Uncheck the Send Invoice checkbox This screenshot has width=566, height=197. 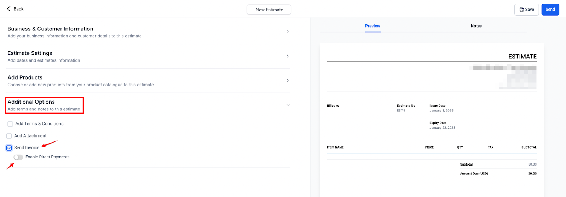click(x=9, y=148)
